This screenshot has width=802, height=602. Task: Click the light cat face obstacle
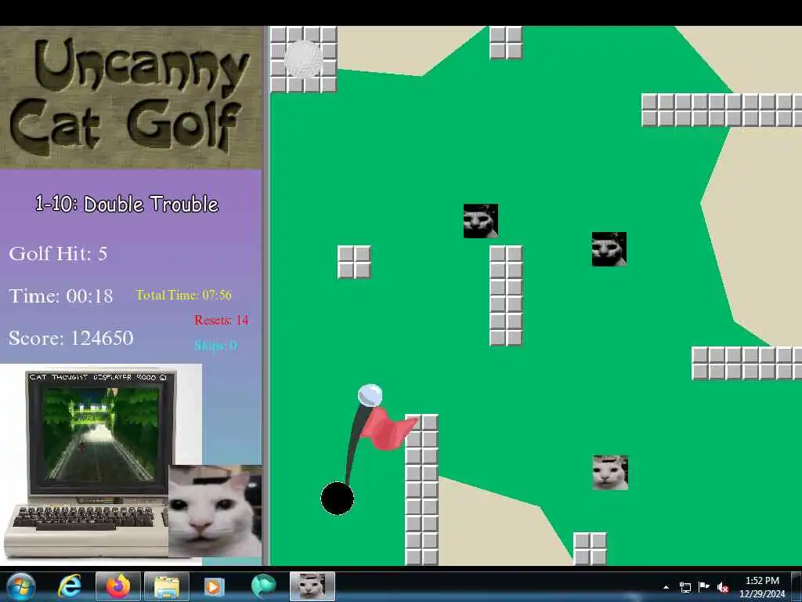pos(610,473)
